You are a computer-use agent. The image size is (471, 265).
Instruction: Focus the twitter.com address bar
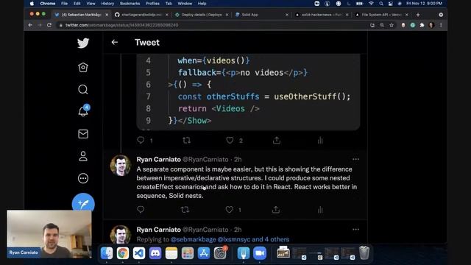[x=210, y=25]
